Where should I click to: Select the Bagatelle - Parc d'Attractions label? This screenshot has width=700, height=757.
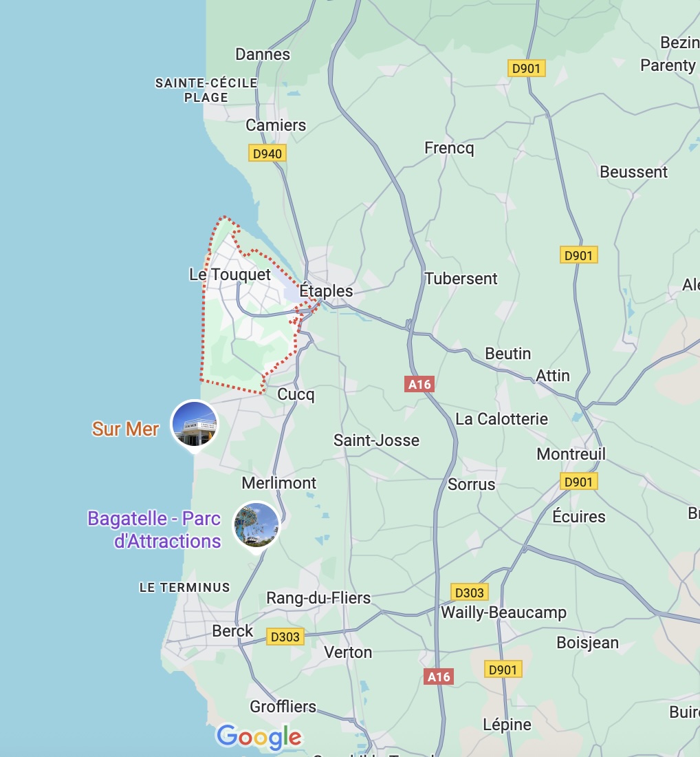pyautogui.click(x=154, y=530)
